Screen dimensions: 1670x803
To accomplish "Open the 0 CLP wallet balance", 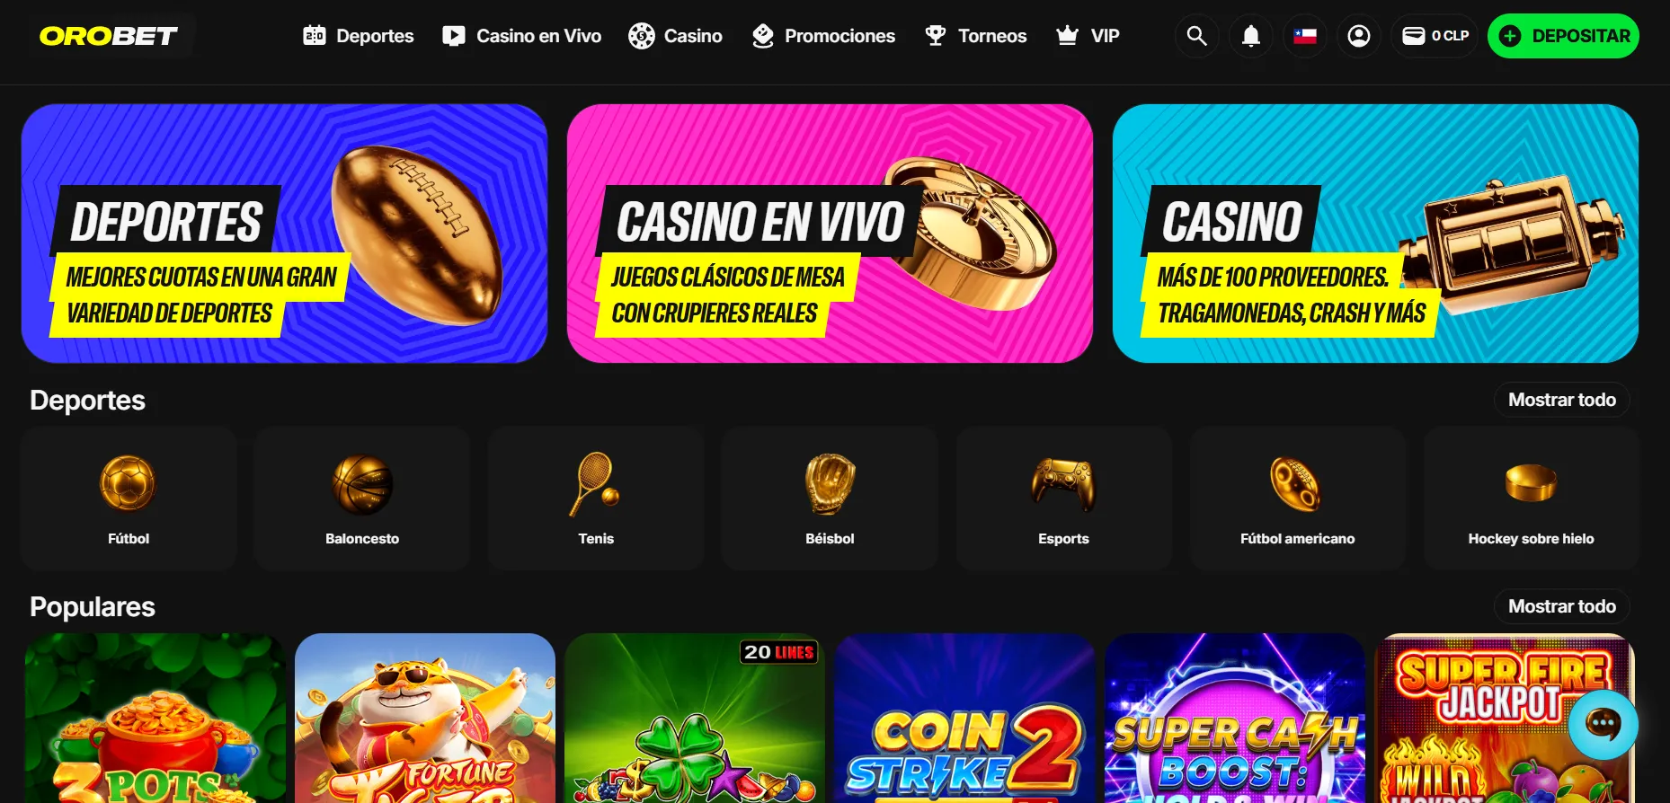I will (1435, 36).
